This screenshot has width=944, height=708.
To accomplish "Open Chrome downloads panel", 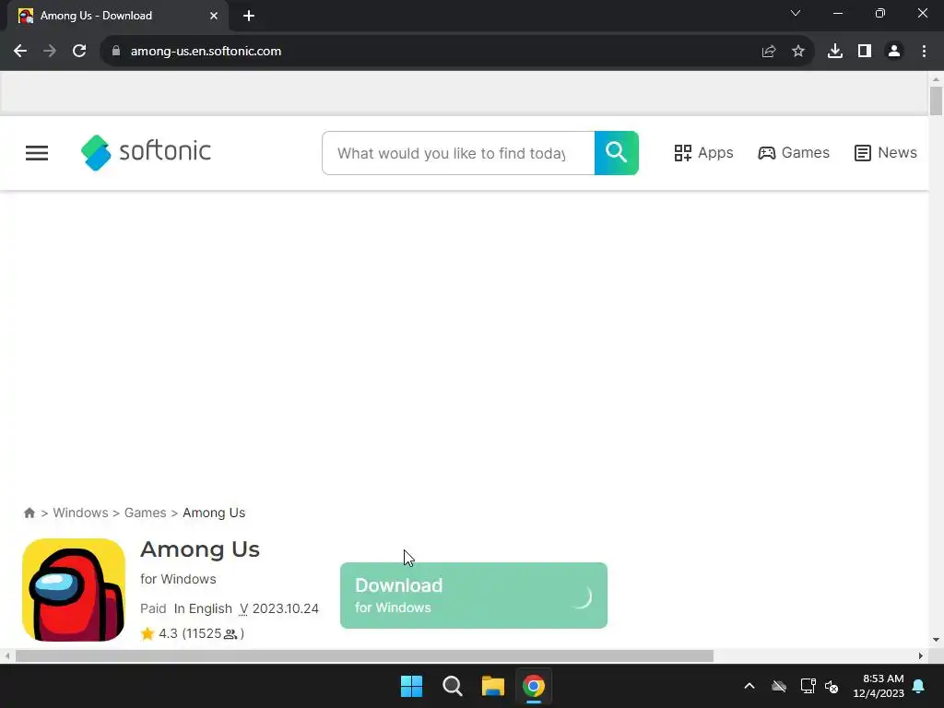I will [835, 52].
